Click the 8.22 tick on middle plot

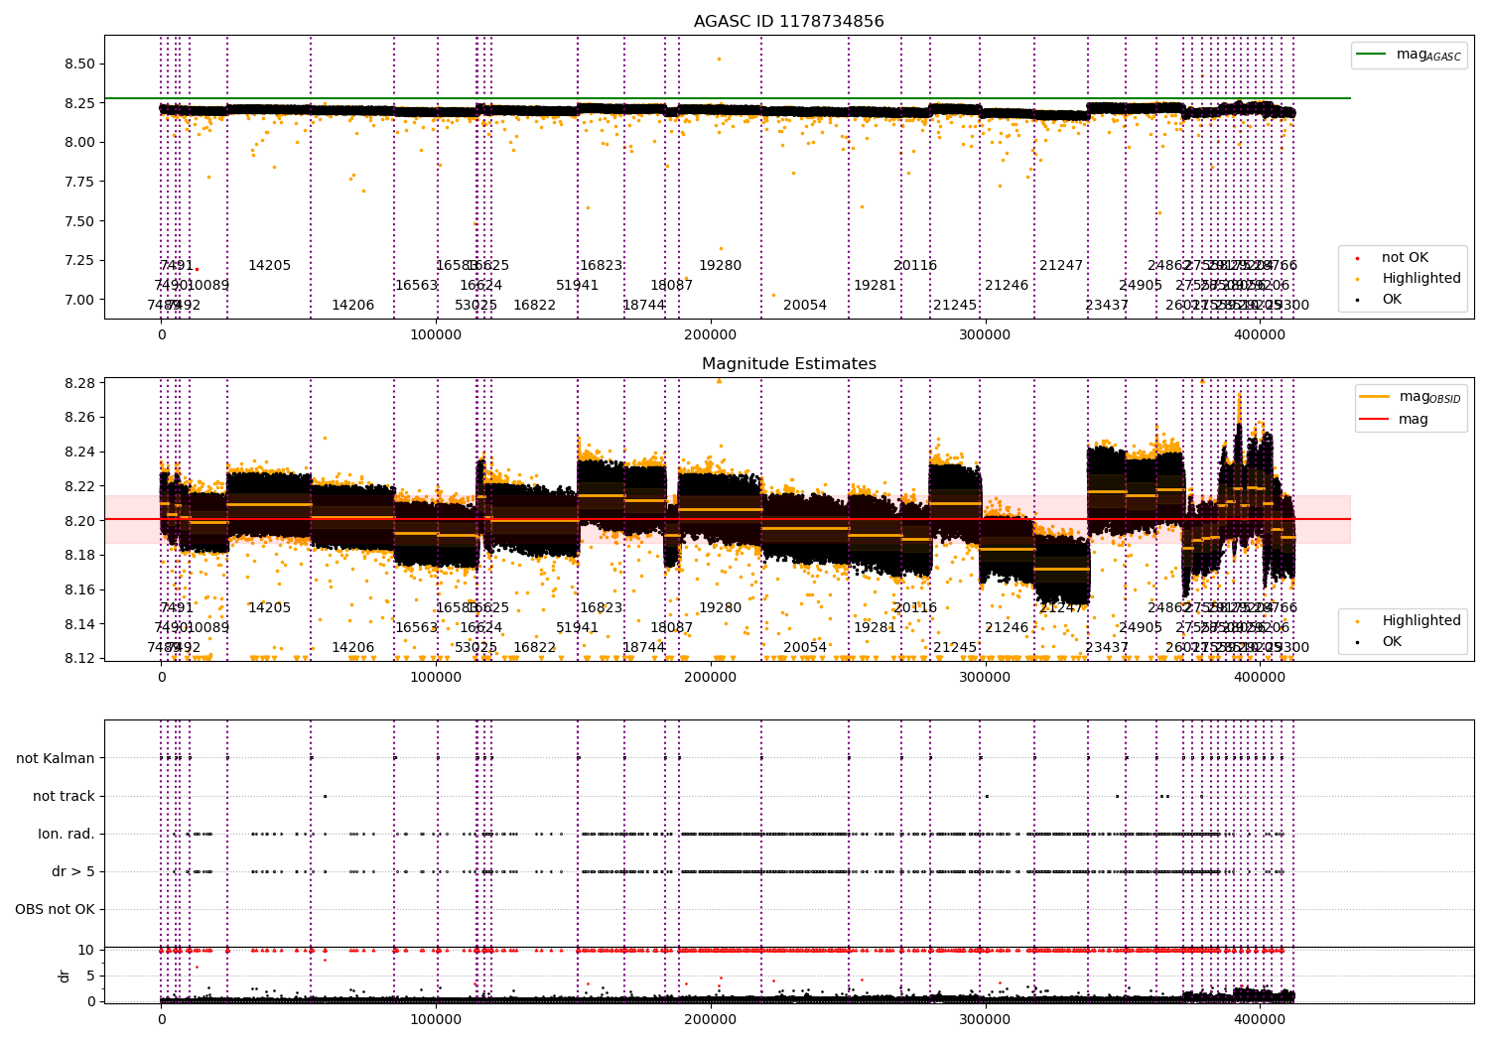[79, 486]
